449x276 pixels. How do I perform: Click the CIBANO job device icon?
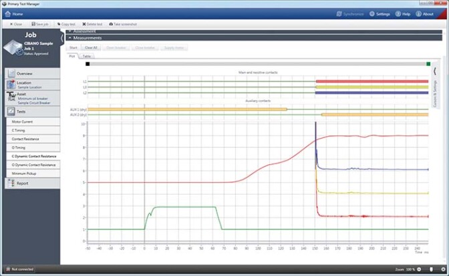click(x=13, y=47)
